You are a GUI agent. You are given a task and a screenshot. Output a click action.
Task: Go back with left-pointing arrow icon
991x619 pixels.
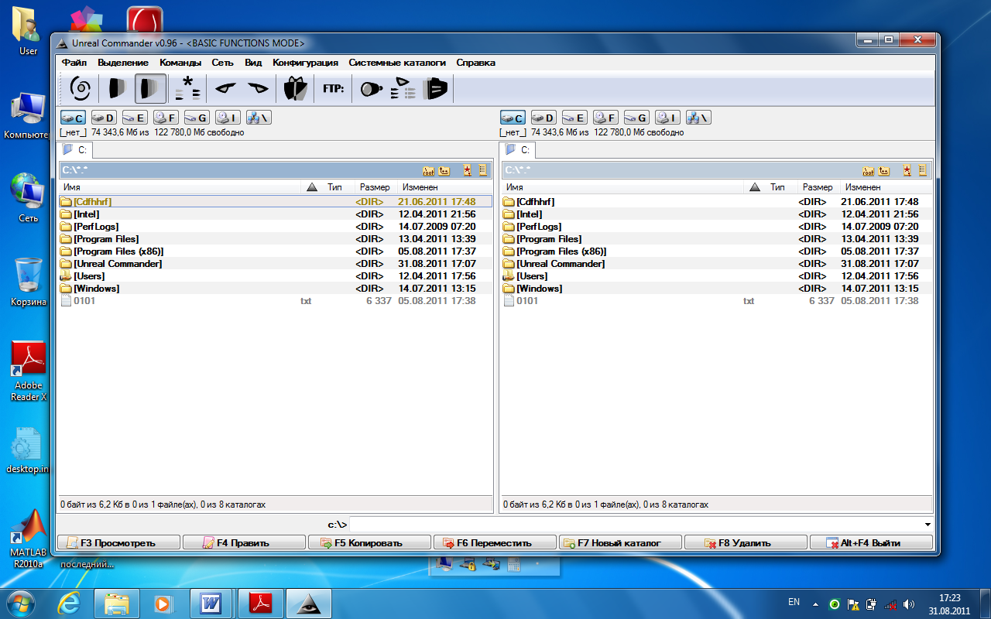(225, 89)
